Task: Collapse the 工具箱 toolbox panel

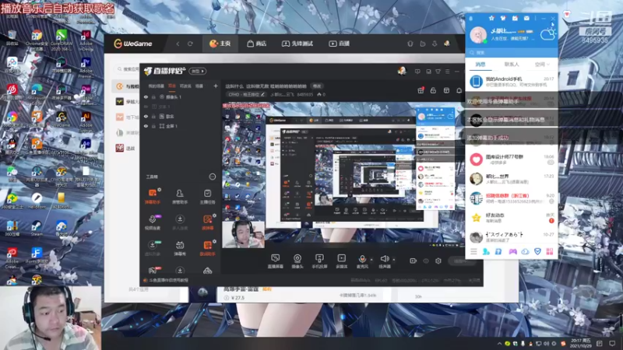Action: [213, 177]
